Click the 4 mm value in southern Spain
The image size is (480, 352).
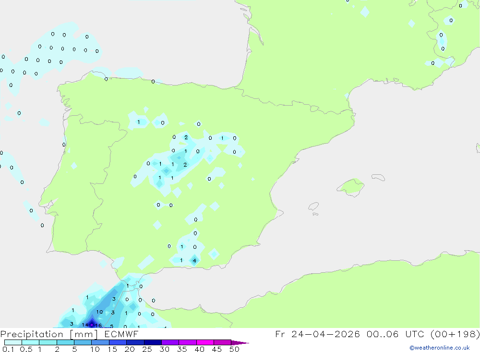194,261
